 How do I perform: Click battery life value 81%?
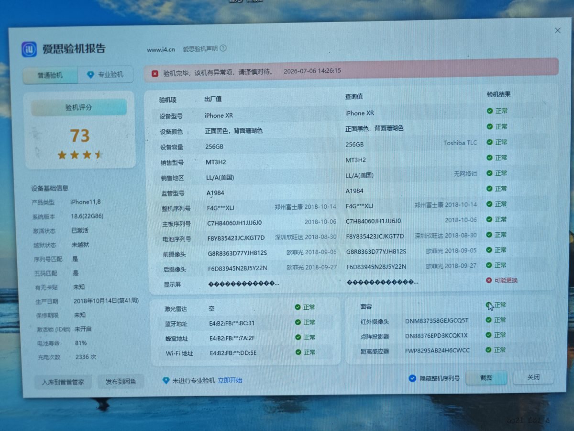tap(81, 343)
